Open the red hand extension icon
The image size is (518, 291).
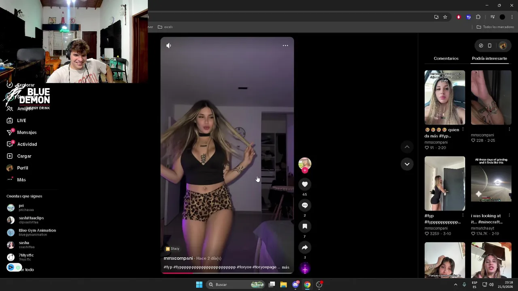tap(459, 17)
